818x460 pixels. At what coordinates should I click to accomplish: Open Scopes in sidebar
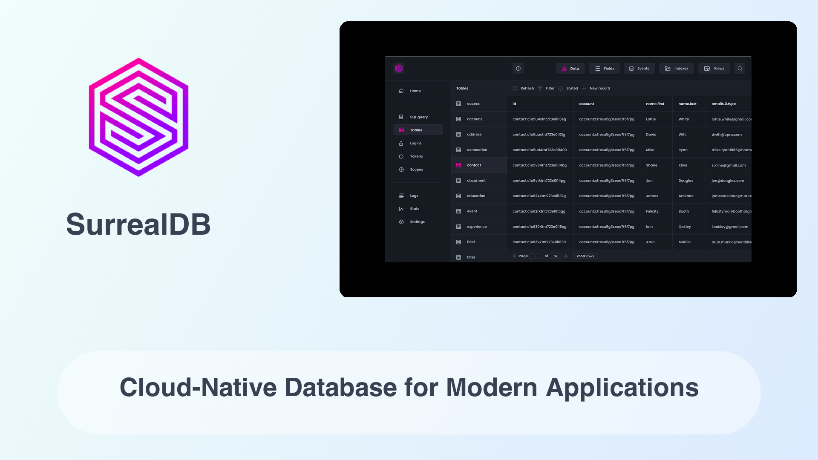pyautogui.click(x=418, y=170)
